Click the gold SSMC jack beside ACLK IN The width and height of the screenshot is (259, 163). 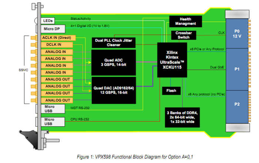pos(34,38)
